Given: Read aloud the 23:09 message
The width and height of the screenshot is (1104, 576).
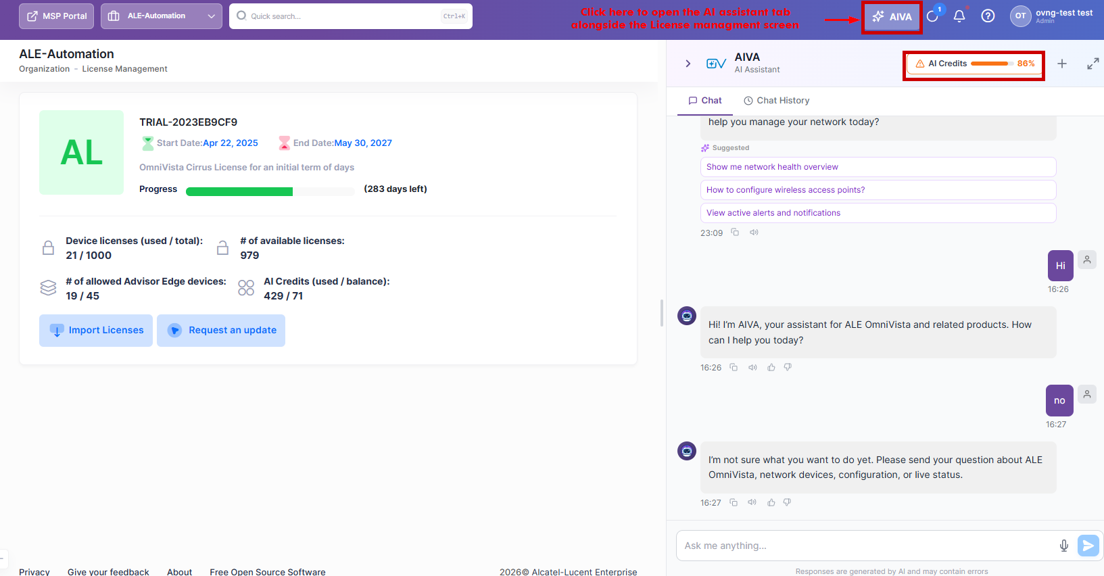Looking at the screenshot, I should [x=754, y=233].
